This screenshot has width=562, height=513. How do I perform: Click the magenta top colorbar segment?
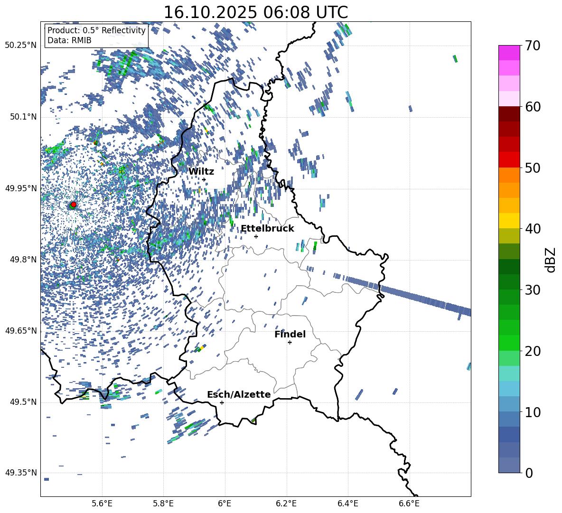[x=509, y=53]
